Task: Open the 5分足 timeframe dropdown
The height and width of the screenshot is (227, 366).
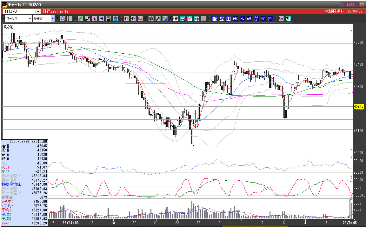Action: click(x=53, y=19)
